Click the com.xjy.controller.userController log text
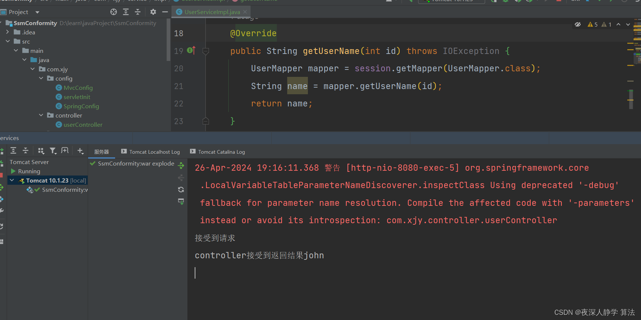Viewport: 641px width, 320px height. point(472,220)
